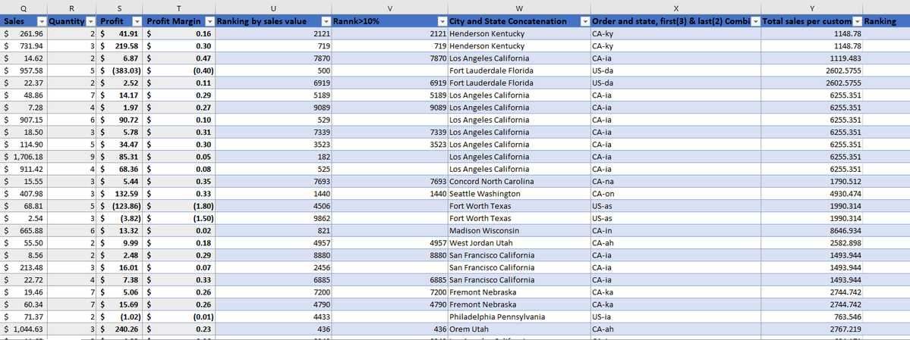The image size is (910, 340).
Task: Select Seattle Washington cell
Action: pyautogui.click(x=519, y=194)
